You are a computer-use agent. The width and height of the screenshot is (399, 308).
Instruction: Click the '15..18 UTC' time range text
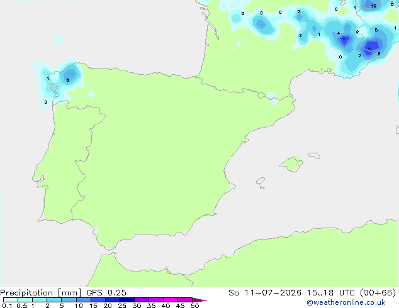(x=330, y=293)
